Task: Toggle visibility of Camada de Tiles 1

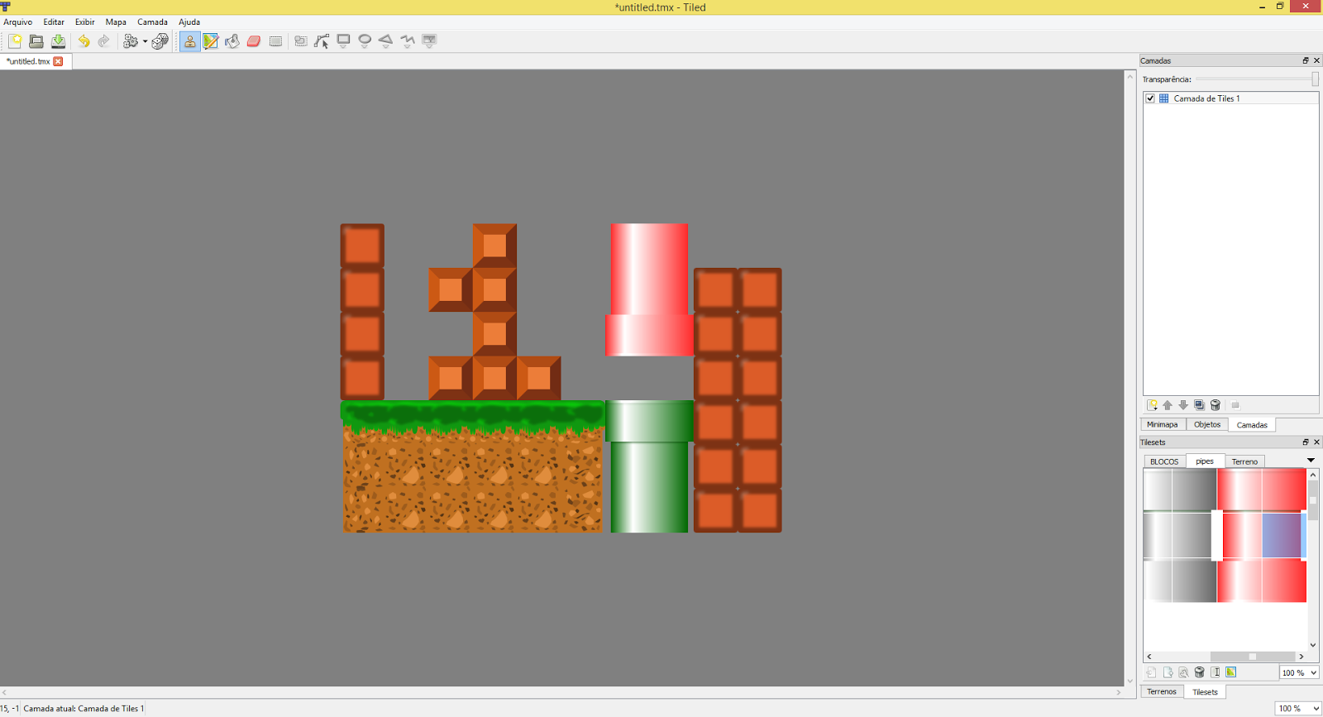Action: point(1150,98)
